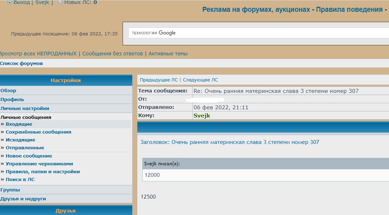Go to Список форумов
Screen dimensions: 389x215
(x=21, y=63)
